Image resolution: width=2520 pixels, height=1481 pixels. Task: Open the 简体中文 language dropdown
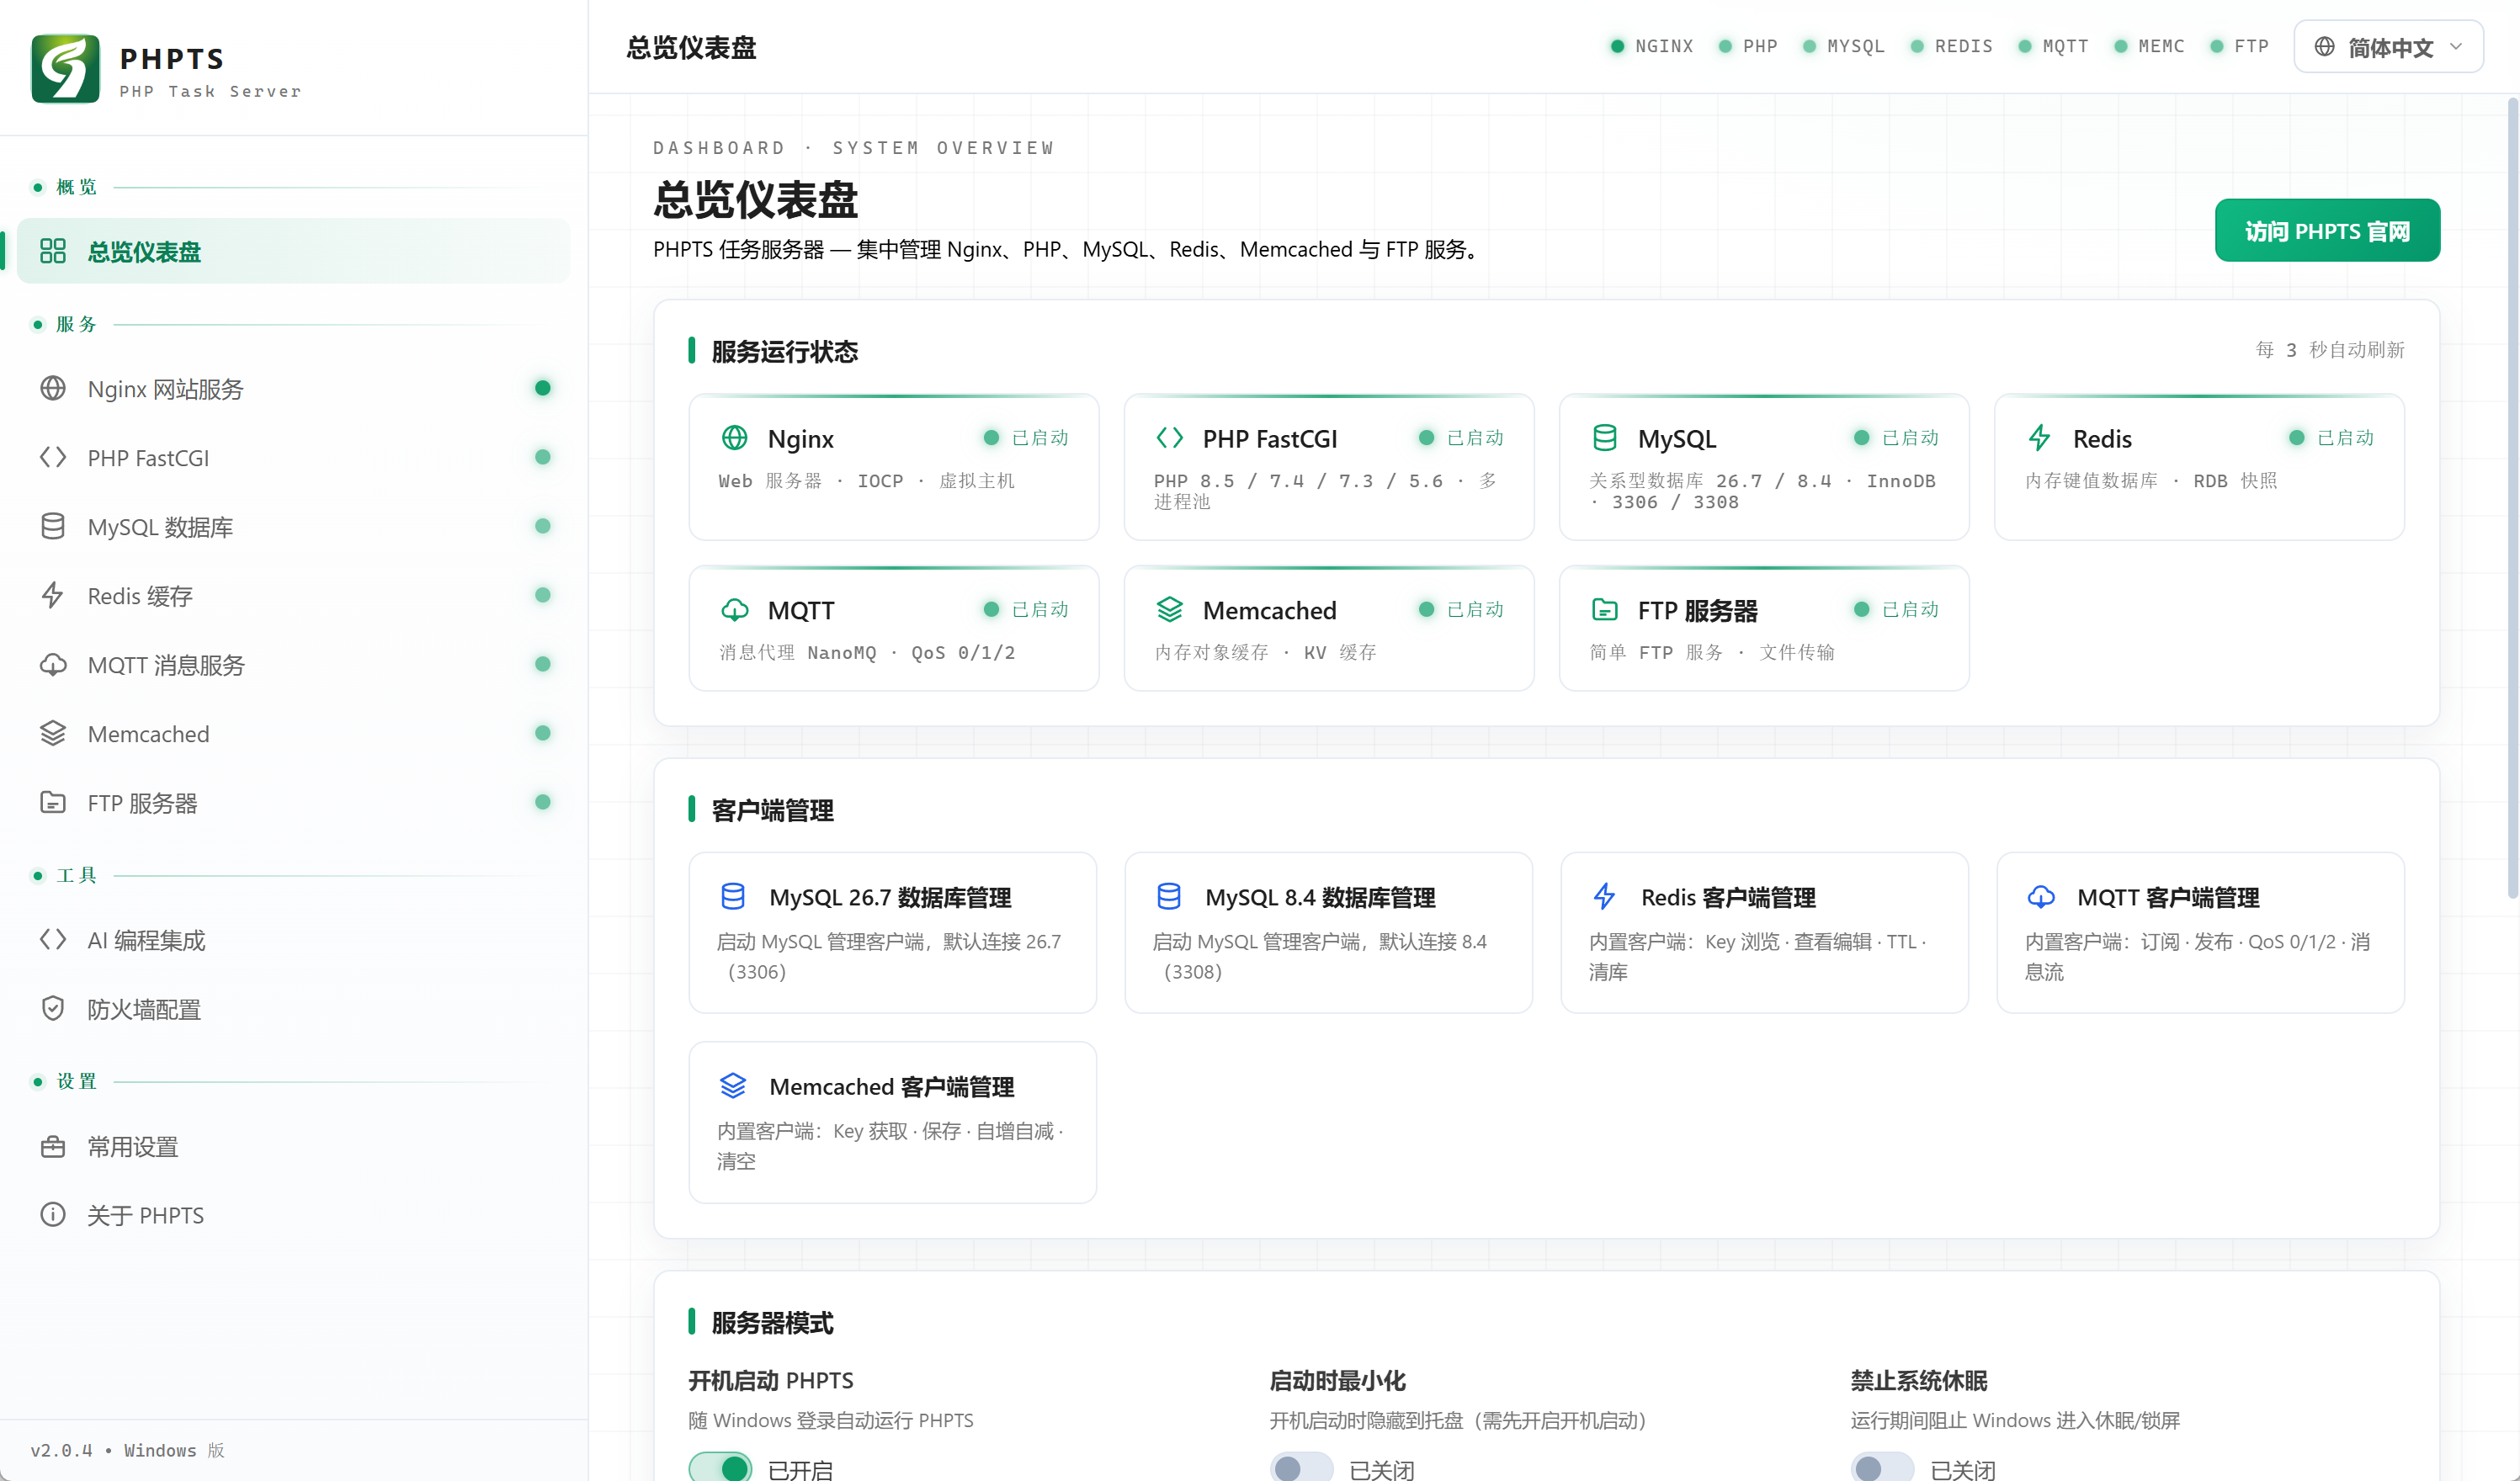coord(2388,47)
